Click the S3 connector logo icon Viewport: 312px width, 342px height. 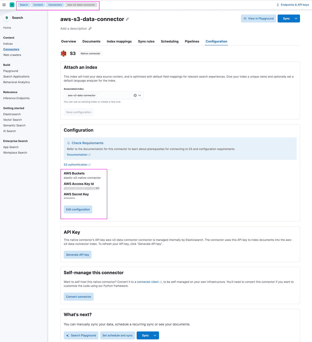63,53
